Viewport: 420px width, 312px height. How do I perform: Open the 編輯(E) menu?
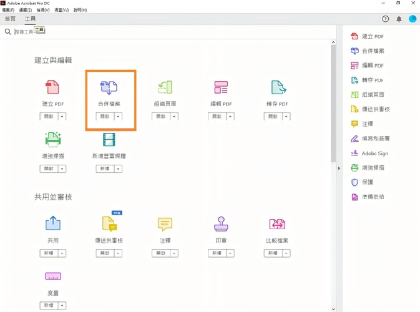(x=26, y=10)
